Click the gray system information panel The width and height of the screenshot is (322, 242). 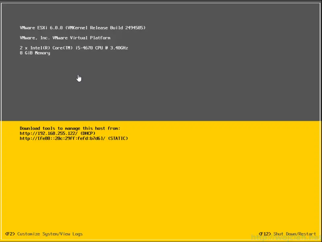(x=161, y=89)
